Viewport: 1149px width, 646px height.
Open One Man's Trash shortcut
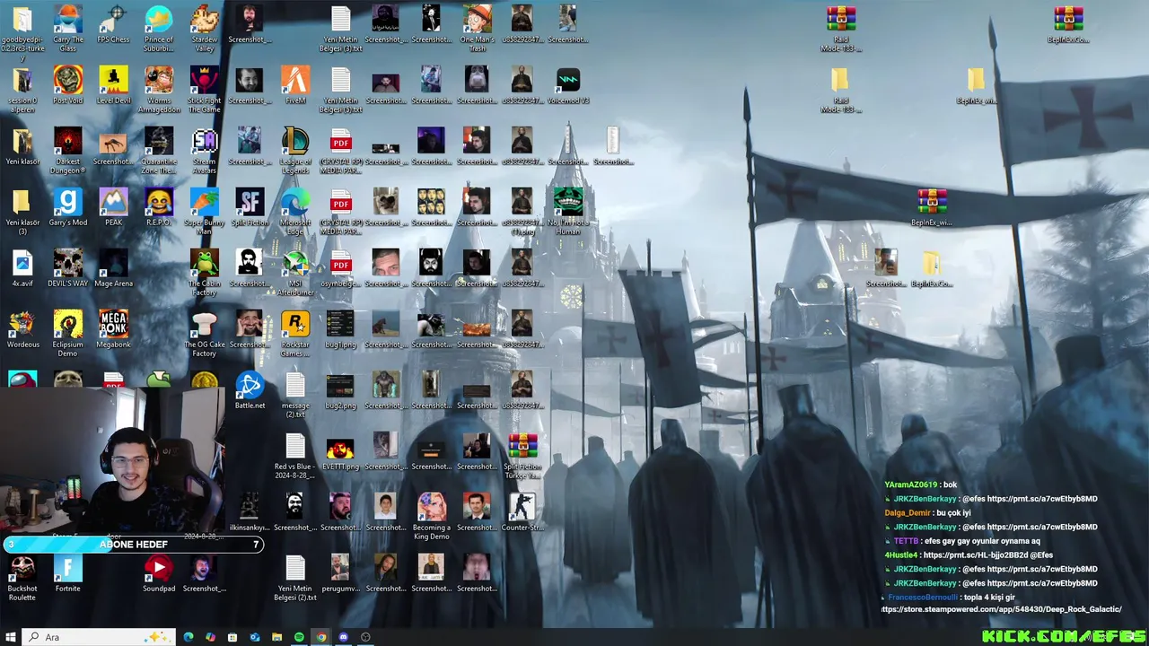tap(477, 28)
